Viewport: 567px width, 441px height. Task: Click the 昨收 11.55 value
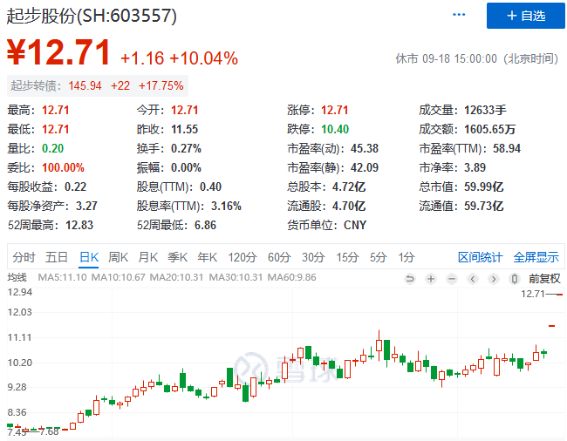[x=184, y=129]
